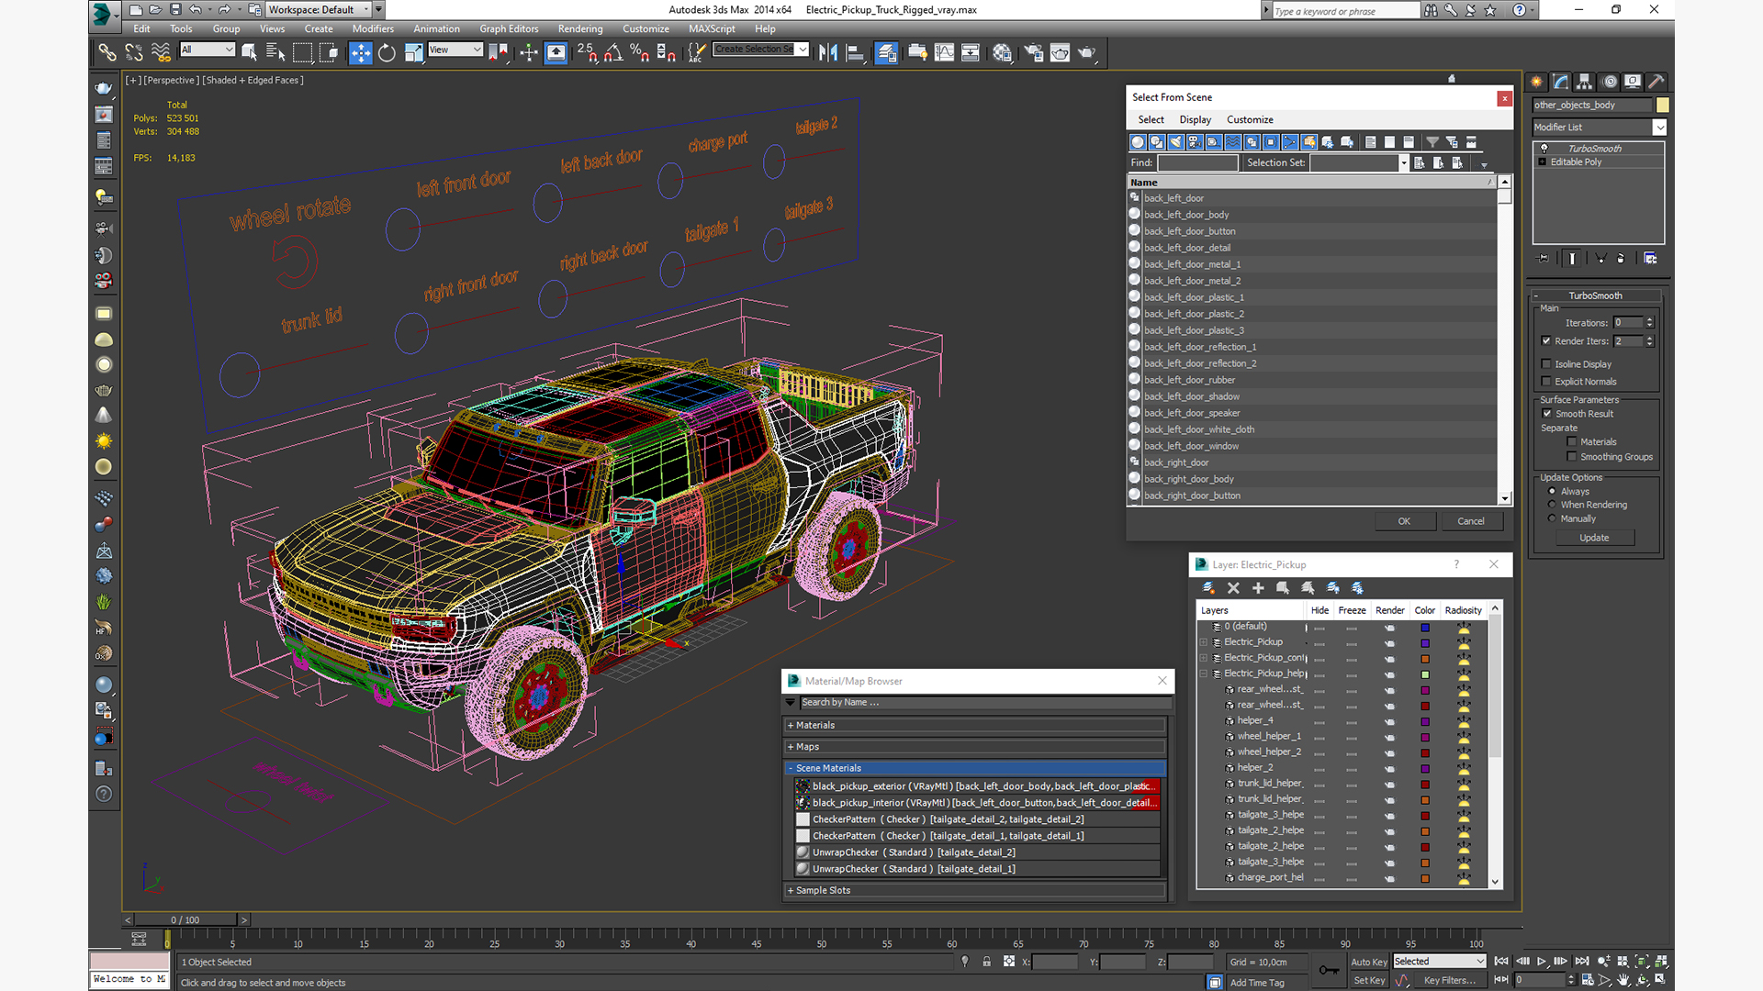Click the Auto Key button
Viewport: 1763px width, 991px height.
[x=1368, y=962]
